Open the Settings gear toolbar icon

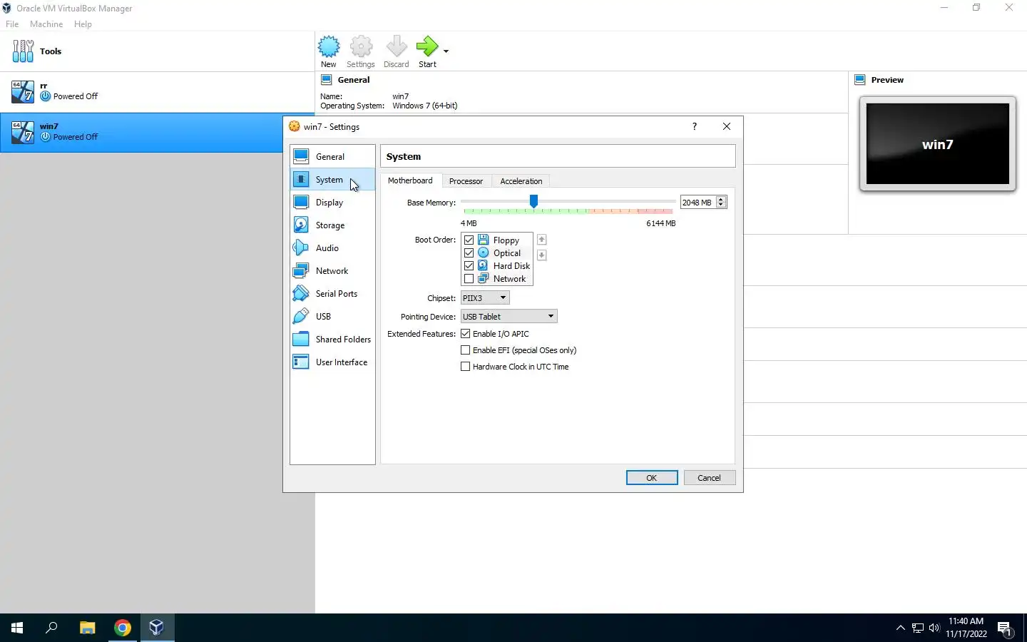pyautogui.click(x=362, y=47)
